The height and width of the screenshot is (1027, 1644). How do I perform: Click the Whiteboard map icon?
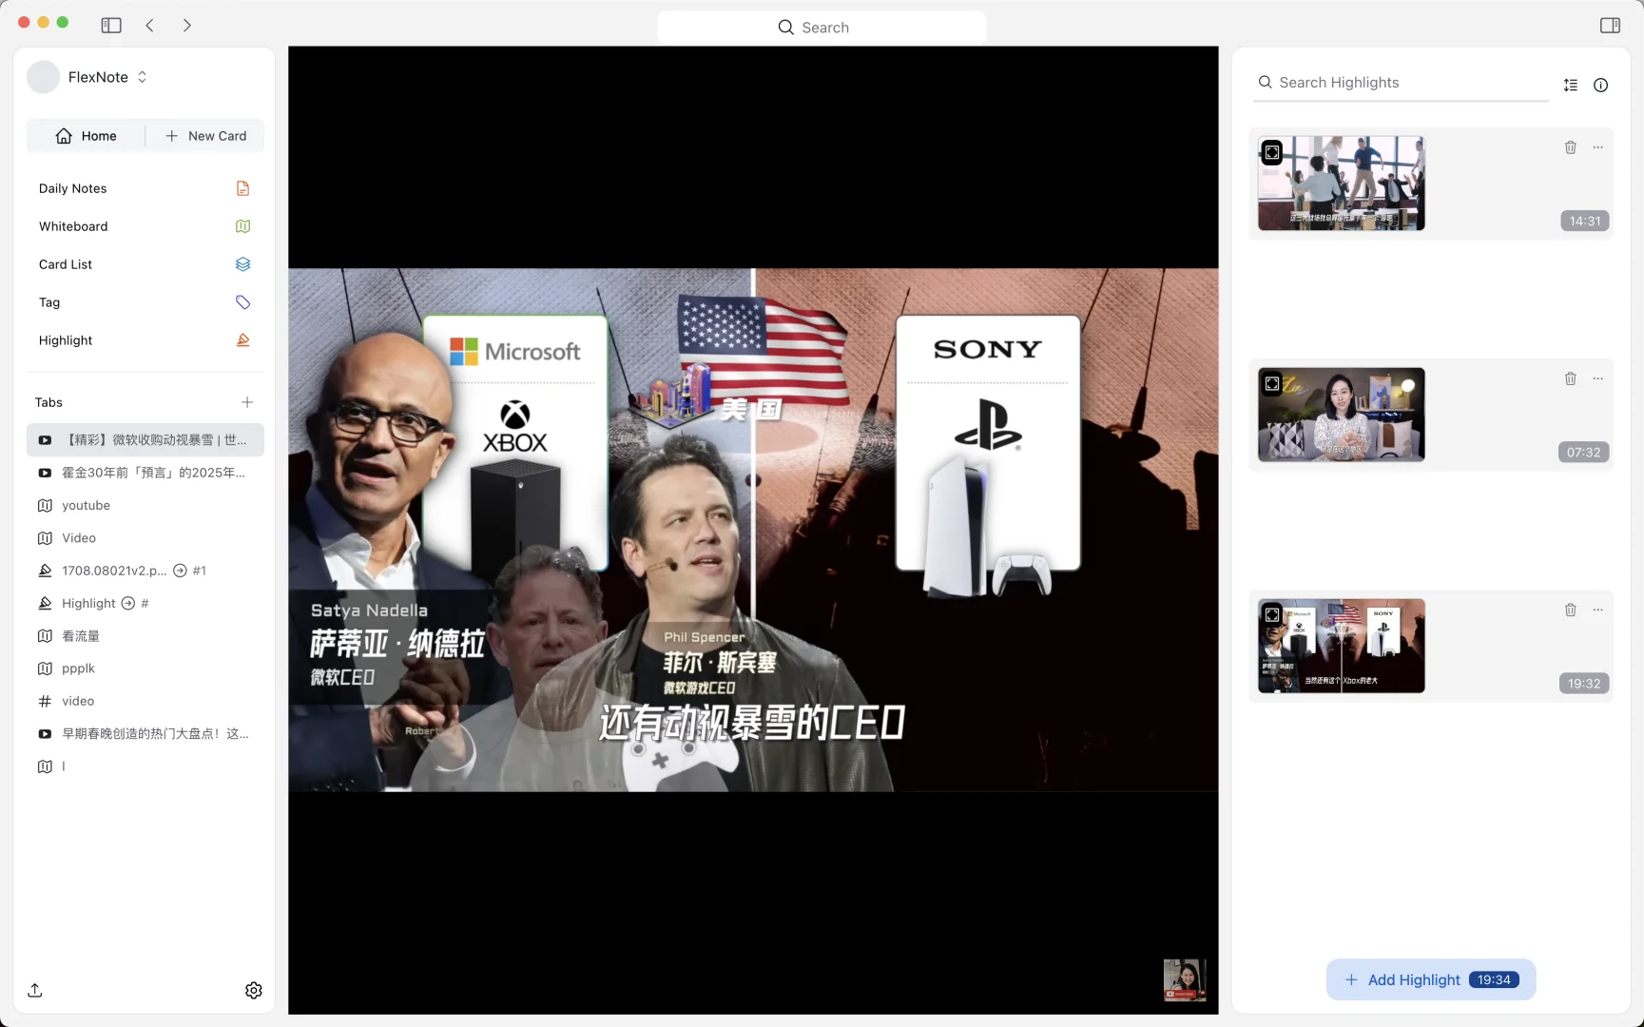click(242, 226)
